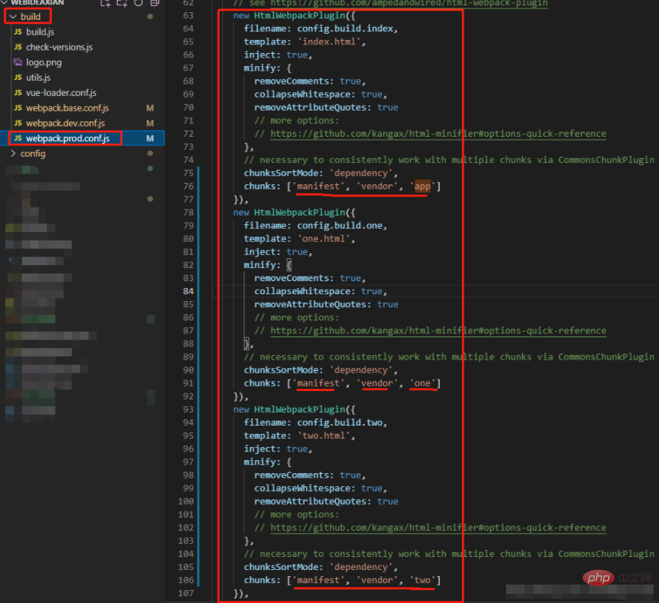The width and height of the screenshot is (659, 603).
Task: Open utils.js file
Action: [x=38, y=78]
